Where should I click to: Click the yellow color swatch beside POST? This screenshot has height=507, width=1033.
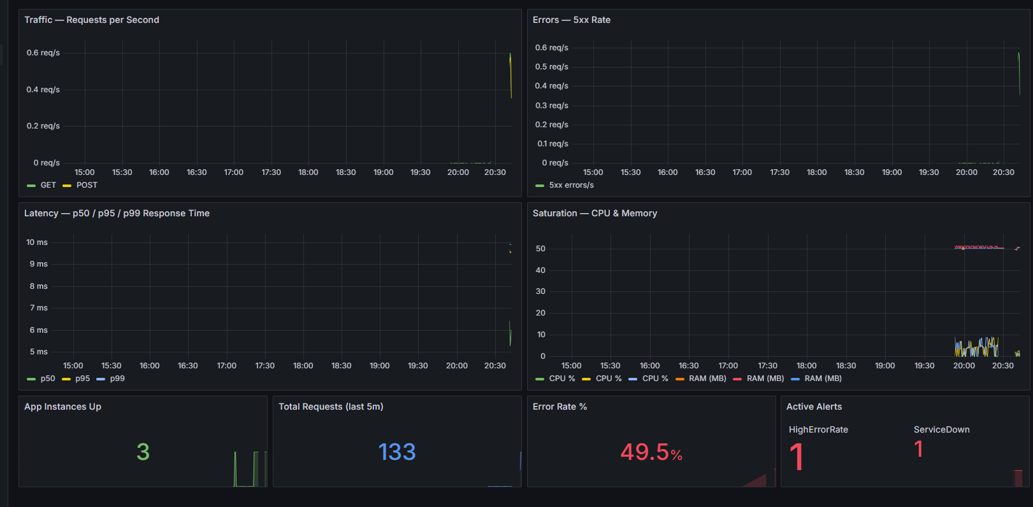(x=67, y=186)
